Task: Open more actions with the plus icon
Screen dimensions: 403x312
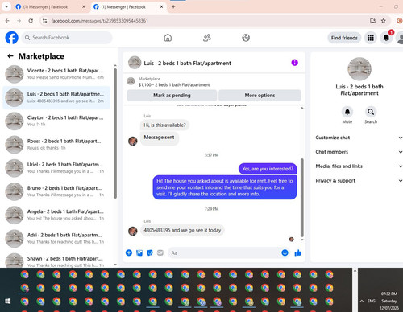Action: pyautogui.click(x=129, y=252)
